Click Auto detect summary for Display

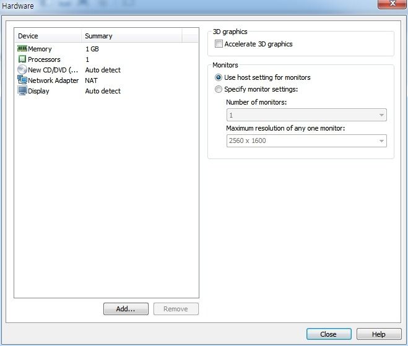(103, 91)
